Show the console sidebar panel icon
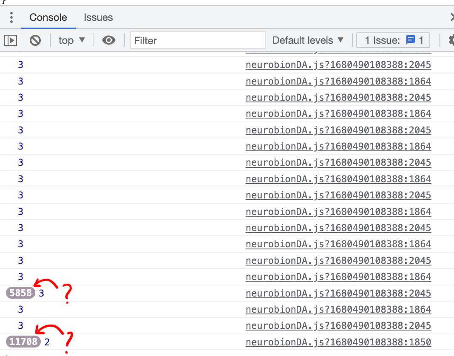The image size is (454, 356). [x=11, y=40]
